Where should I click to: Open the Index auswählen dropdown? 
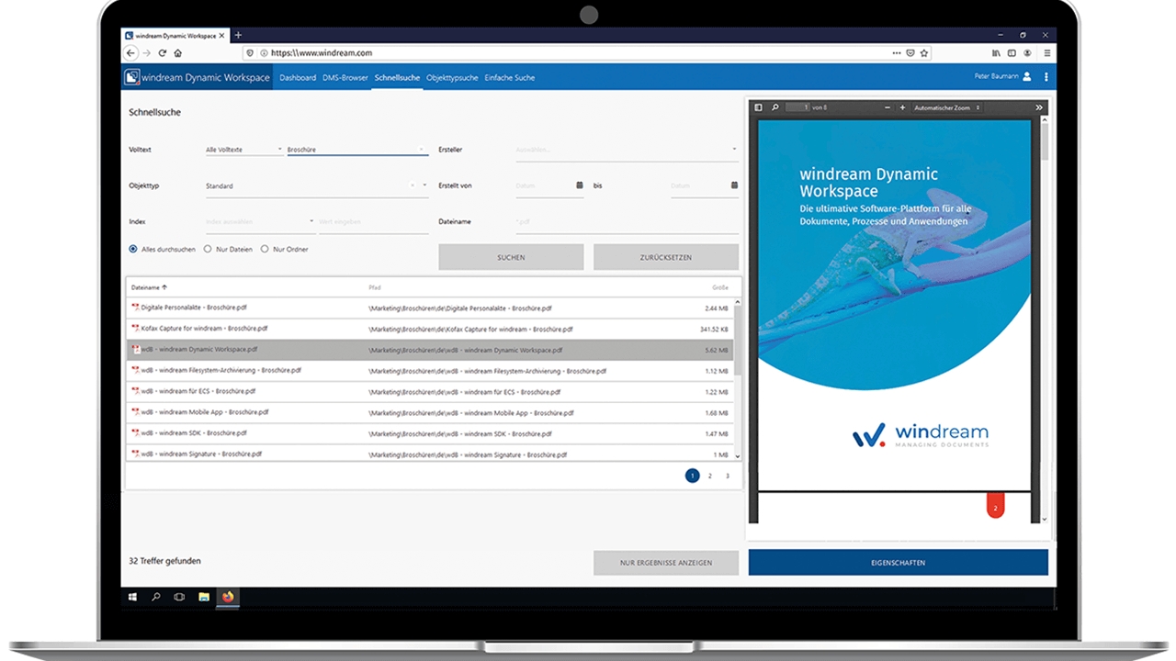pyautogui.click(x=260, y=221)
